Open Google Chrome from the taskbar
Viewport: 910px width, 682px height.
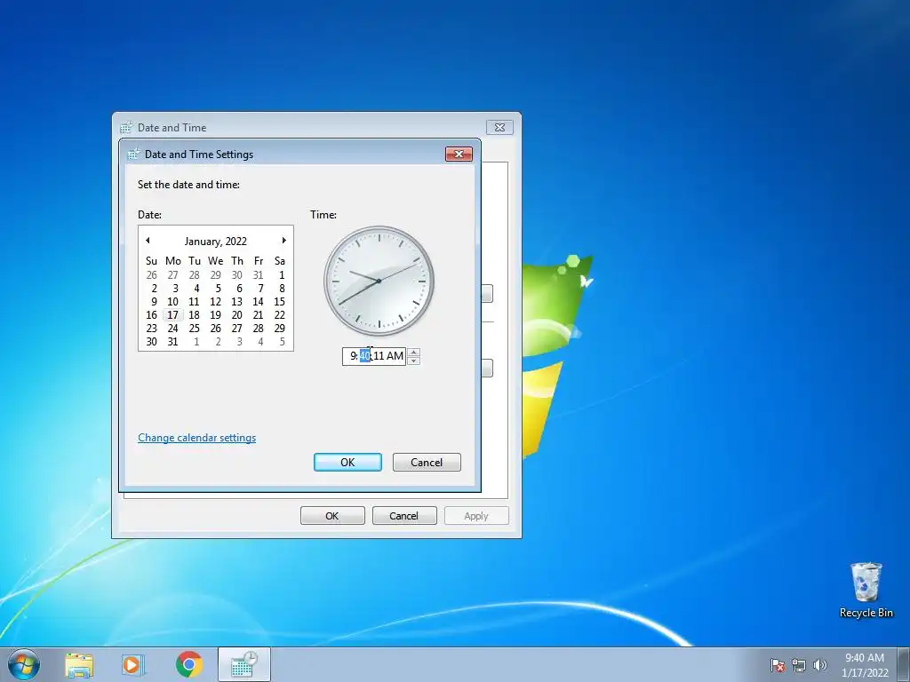point(189,664)
